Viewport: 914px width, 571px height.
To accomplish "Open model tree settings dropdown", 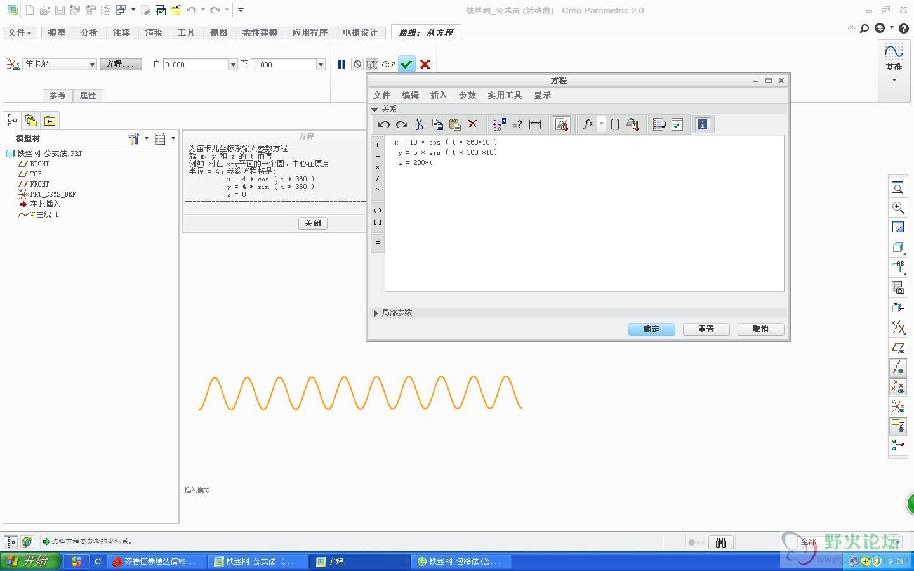I will [x=147, y=138].
